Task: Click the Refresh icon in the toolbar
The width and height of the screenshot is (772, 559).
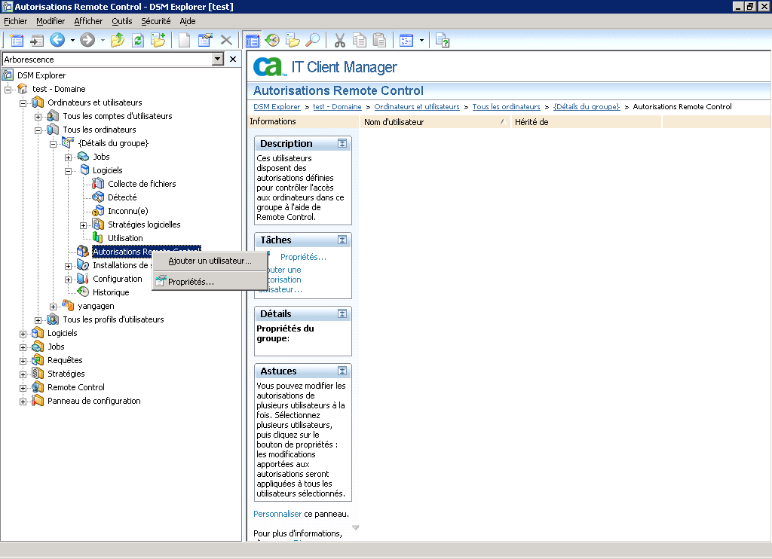Action: click(138, 40)
